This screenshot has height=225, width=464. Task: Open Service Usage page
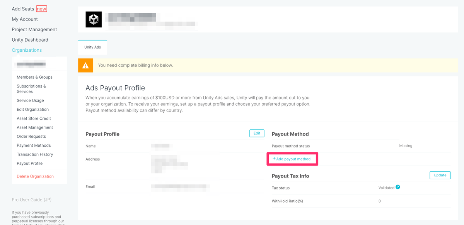pos(30,100)
